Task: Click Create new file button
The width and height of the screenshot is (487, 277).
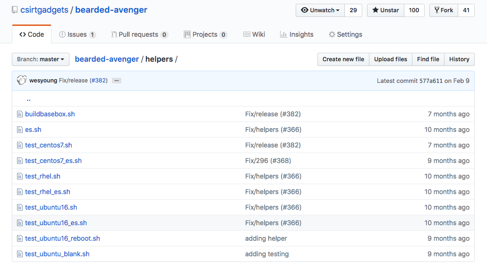Action: click(343, 59)
